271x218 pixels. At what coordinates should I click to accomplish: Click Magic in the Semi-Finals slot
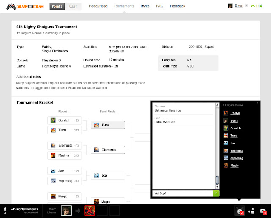(108, 201)
